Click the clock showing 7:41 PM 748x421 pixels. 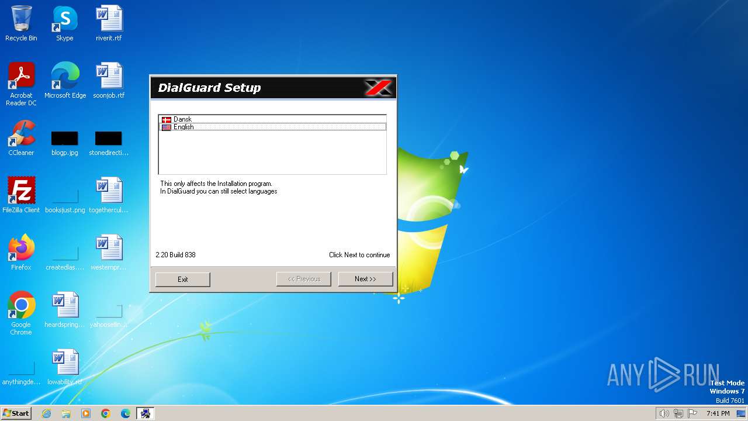pos(718,413)
